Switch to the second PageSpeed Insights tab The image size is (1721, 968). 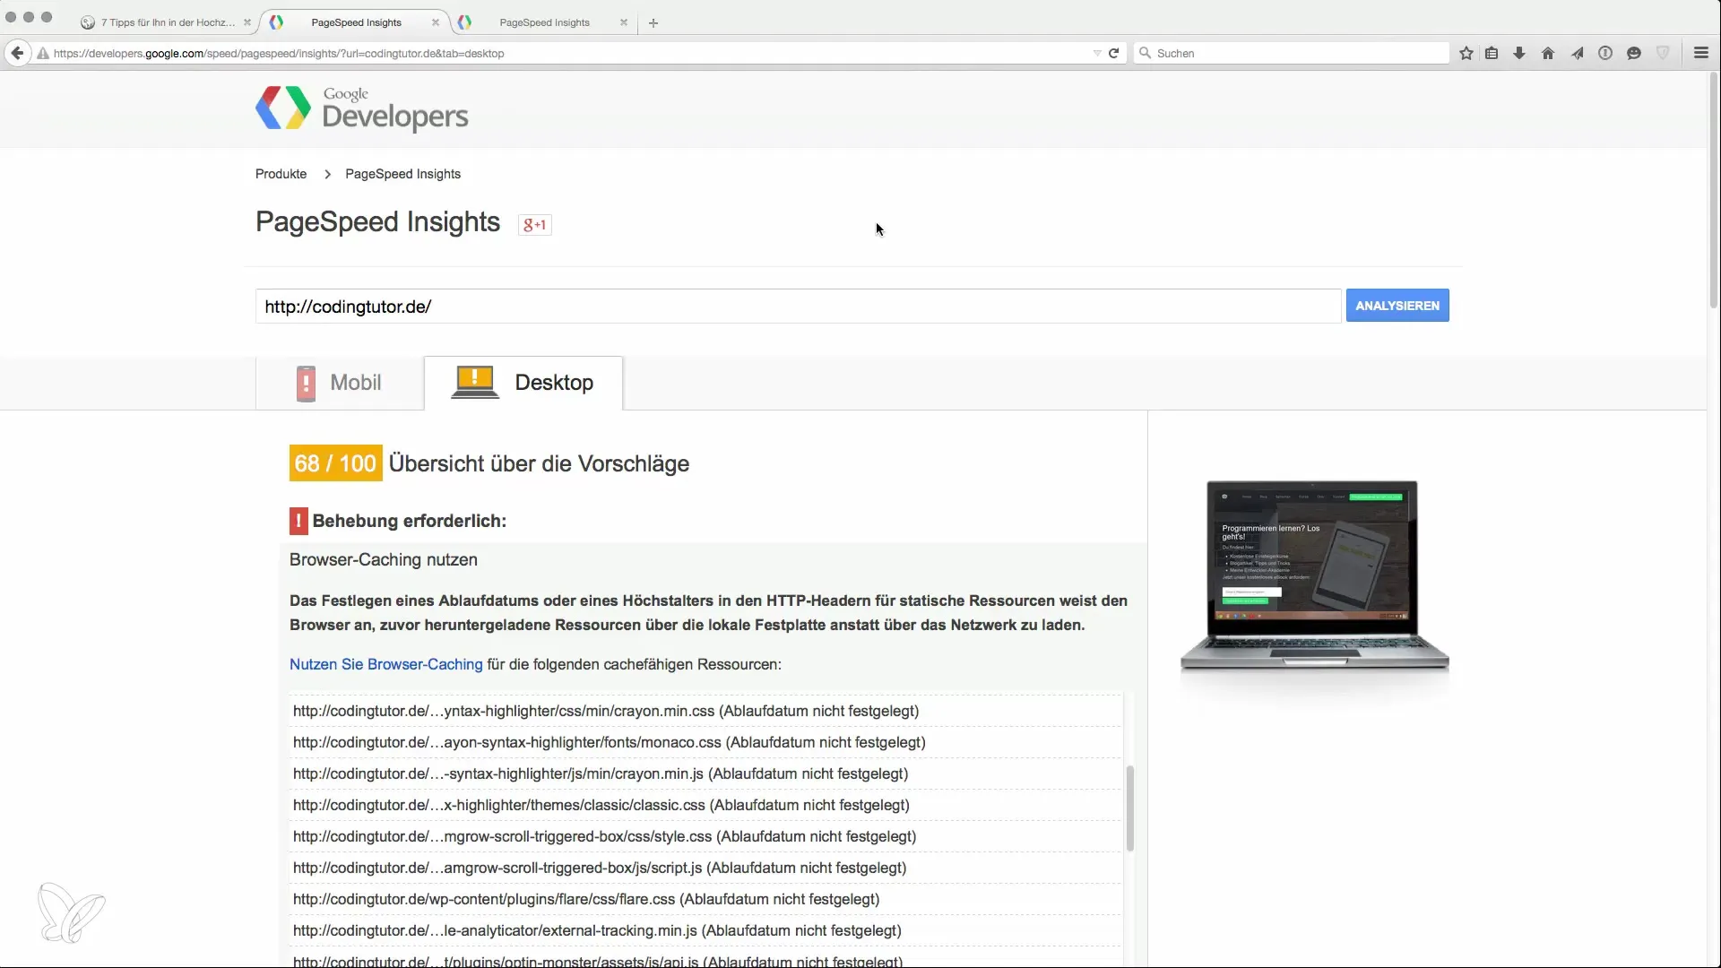pos(544,22)
